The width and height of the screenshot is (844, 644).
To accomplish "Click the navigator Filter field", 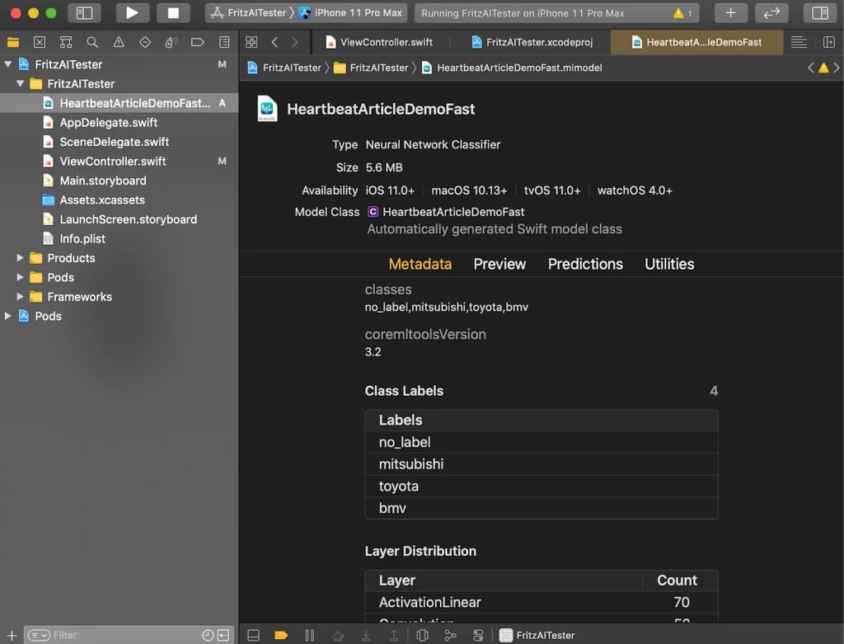I will pyautogui.click(x=113, y=636).
